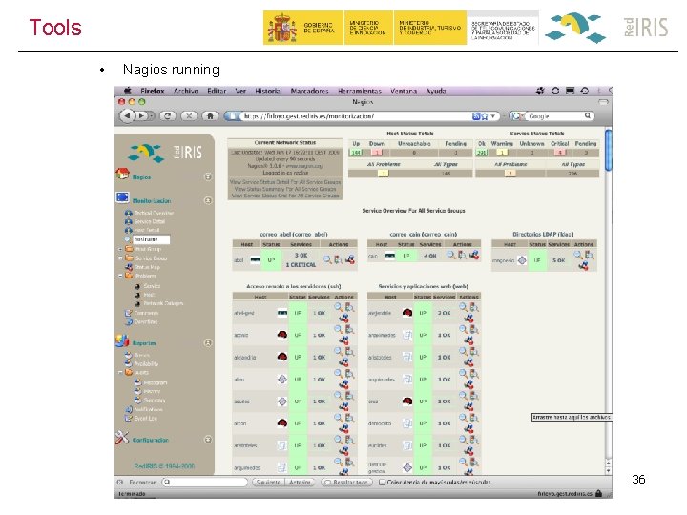Click the URL address bar
687x515 pixels.
(357, 116)
